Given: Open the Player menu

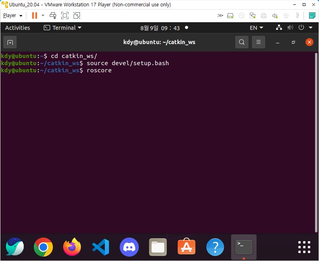Looking at the screenshot, I should click(13, 15).
